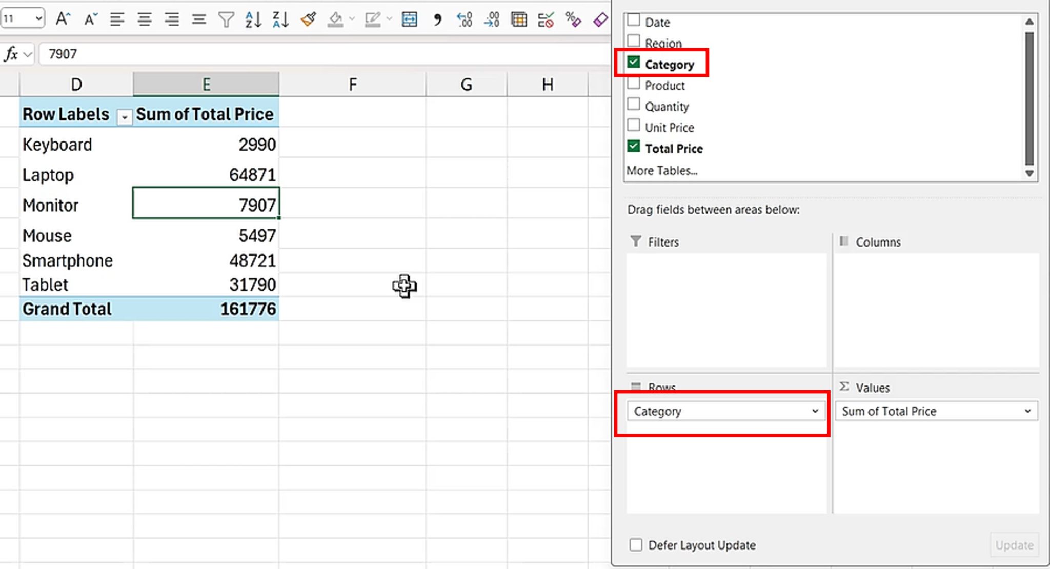This screenshot has height=569, width=1050.
Task: Open the Category dropdown in Rows area
Action: pos(815,411)
